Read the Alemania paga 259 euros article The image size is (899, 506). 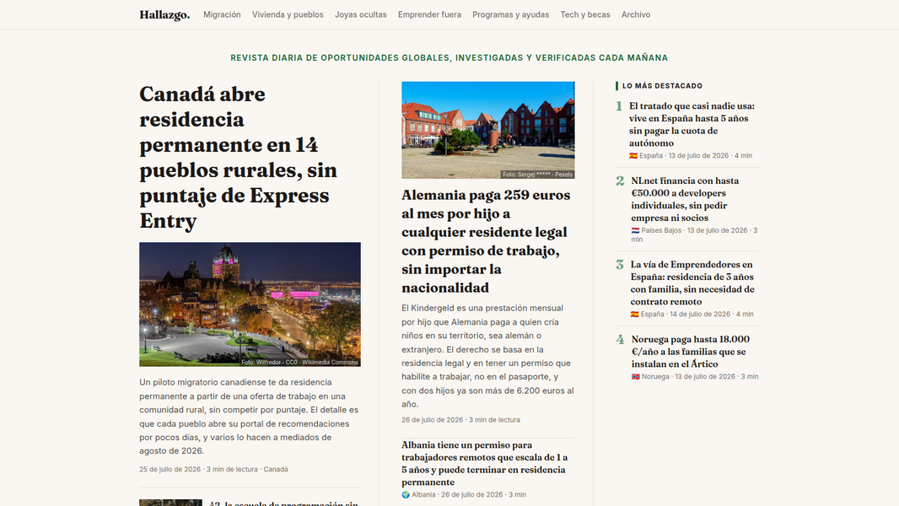pyautogui.click(x=487, y=241)
